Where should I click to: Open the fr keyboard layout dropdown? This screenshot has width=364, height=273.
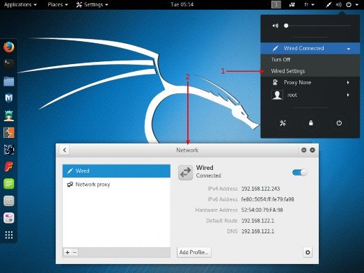coord(309,4)
